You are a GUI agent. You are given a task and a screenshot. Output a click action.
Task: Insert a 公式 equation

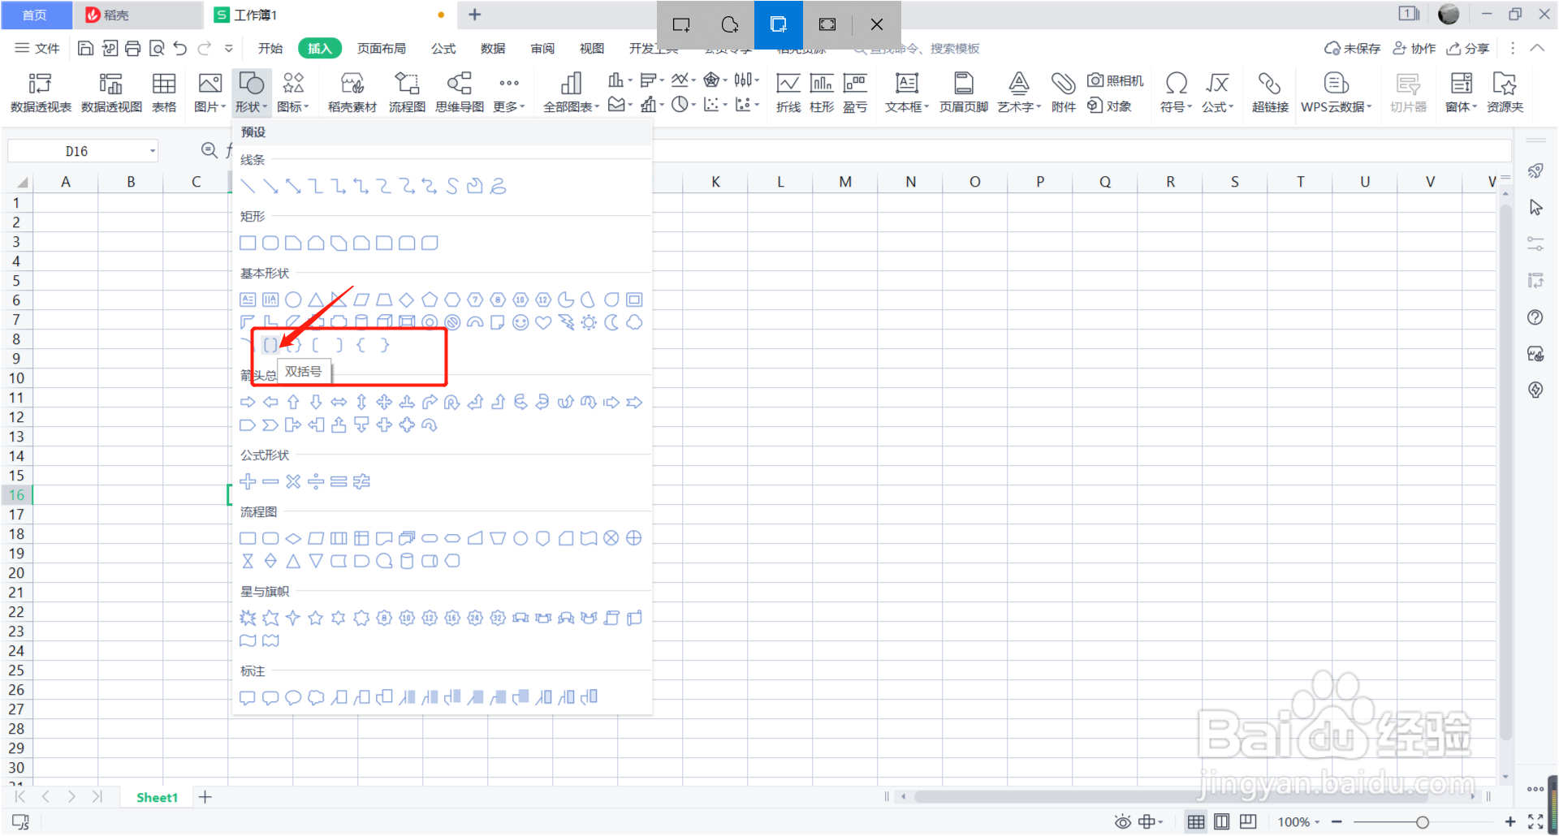tap(1217, 93)
